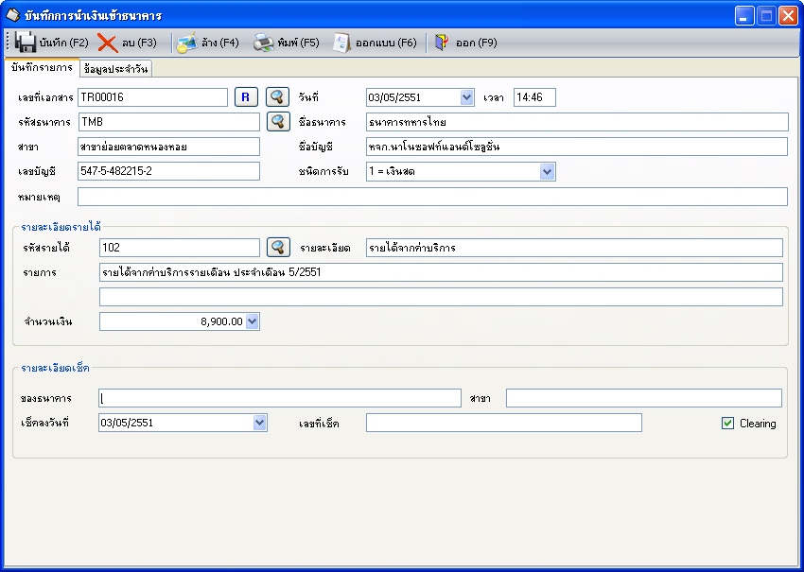Viewport: 804px width, 572px height.
Task: Select the บันทึกรายการ tab
Action: (x=42, y=68)
